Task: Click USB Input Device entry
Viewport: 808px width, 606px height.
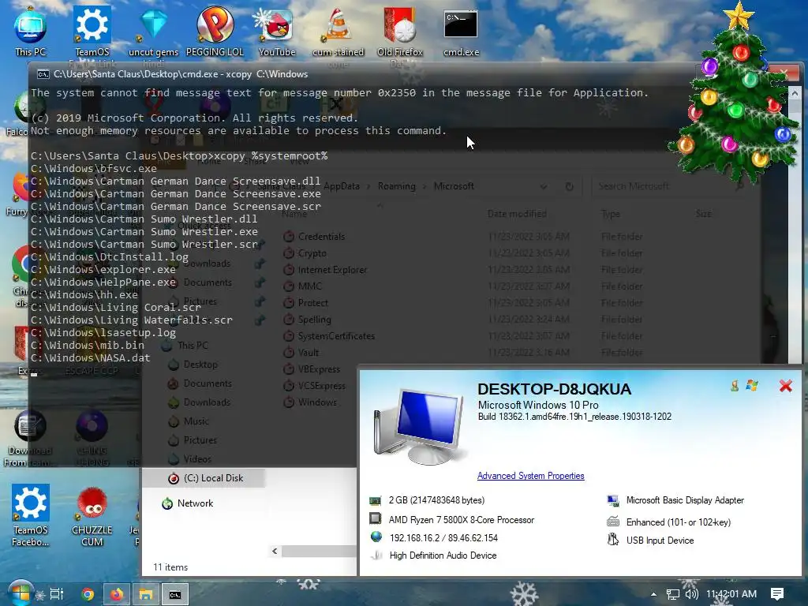Action: (660, 541)
